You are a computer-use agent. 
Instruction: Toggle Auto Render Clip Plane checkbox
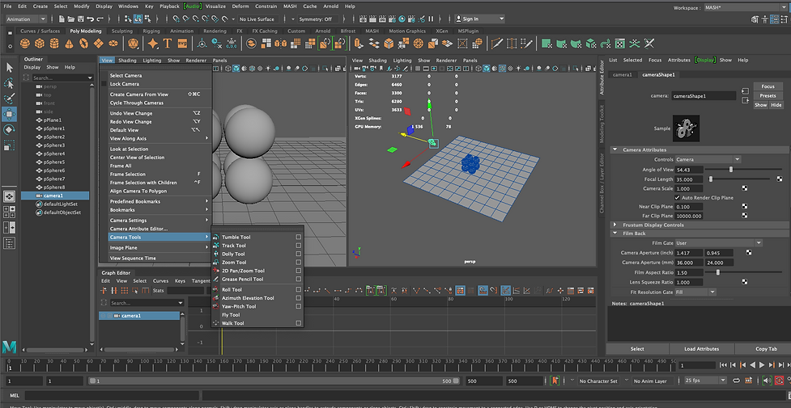coord(677,197)
